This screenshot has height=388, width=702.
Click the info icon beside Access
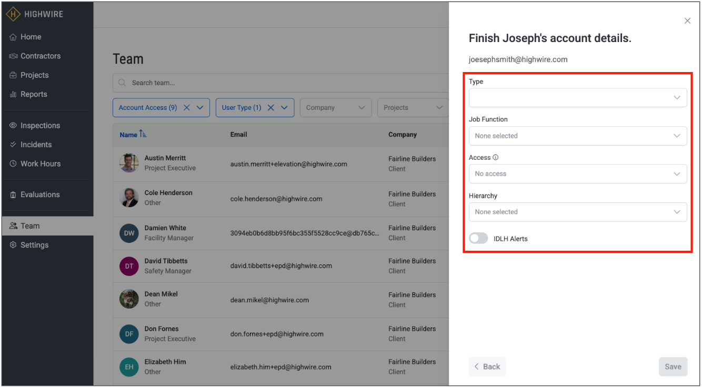pyautogui.click(x=496, y=158)
